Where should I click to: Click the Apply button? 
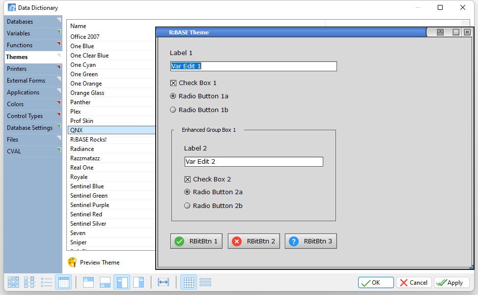tap(451, 283)
